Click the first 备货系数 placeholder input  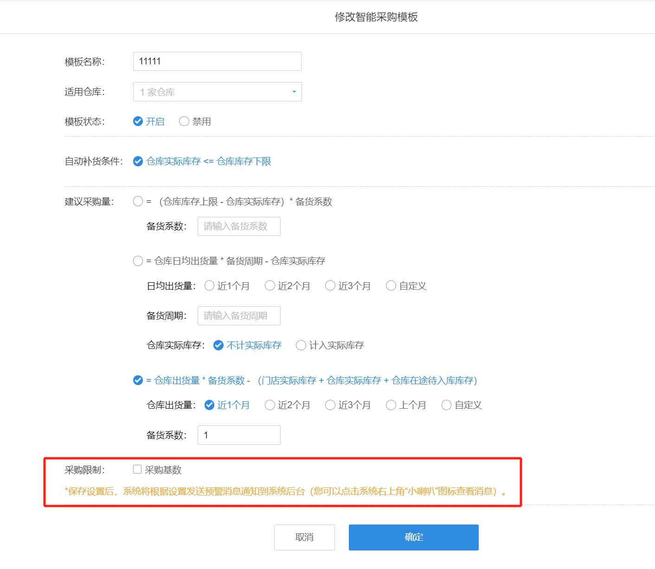pyautogui.click(x=239, y=226)
